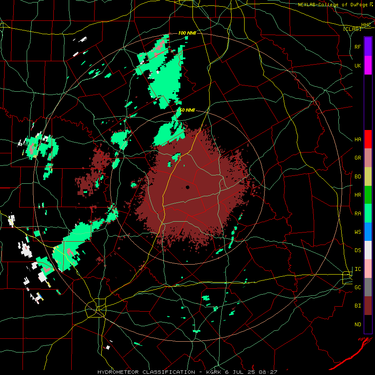Click the RF legend label
This screenshot has height=375, width=375.
pos(358,47)
